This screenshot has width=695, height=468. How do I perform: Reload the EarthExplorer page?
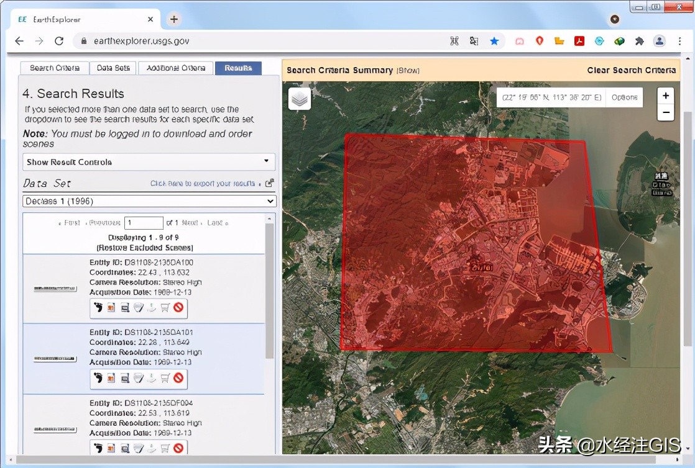tap(59, 41)
